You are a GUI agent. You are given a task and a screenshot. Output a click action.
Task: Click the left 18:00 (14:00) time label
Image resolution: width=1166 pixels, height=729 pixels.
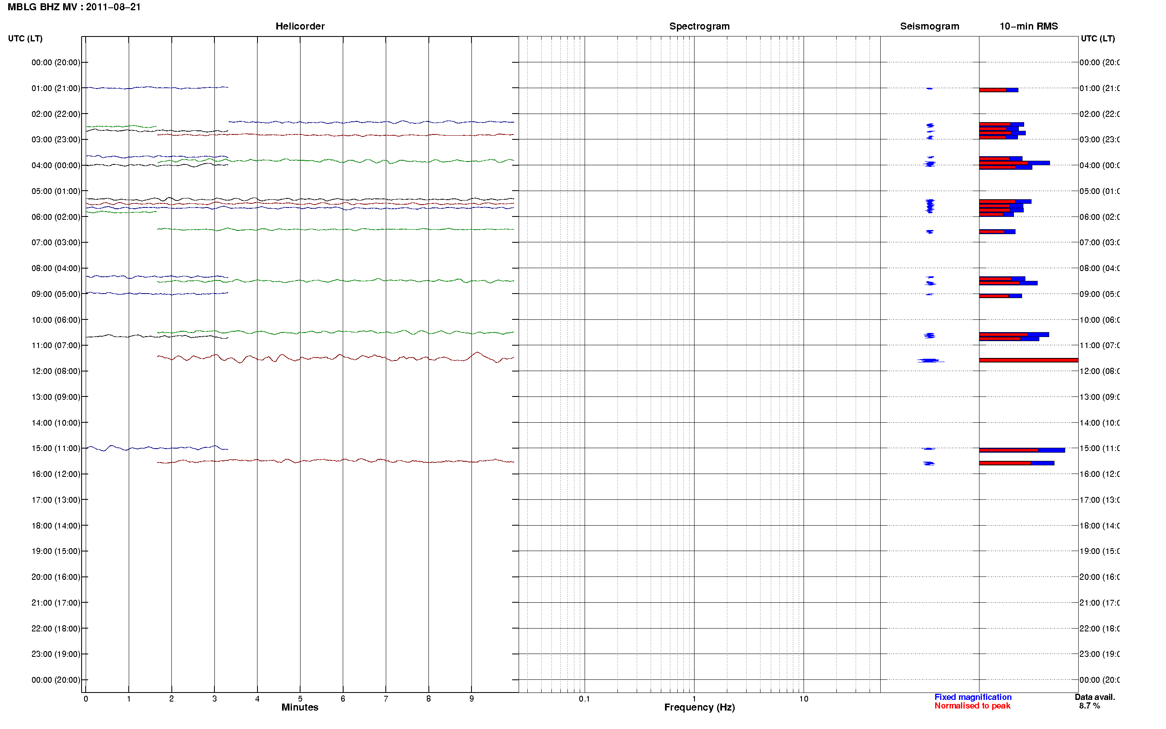point(56,526)
